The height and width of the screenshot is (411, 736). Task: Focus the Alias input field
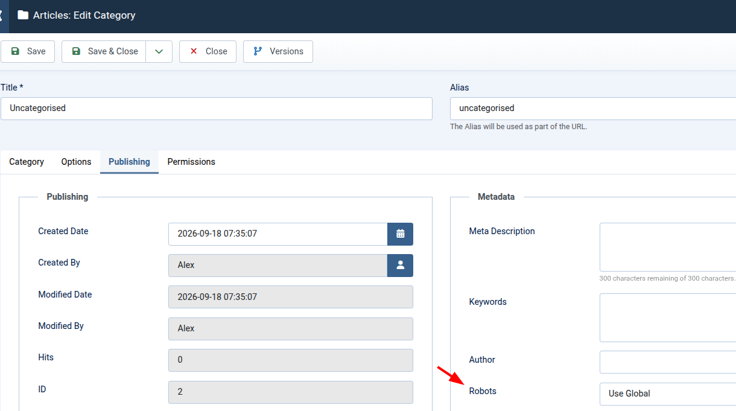coord(593,109)
